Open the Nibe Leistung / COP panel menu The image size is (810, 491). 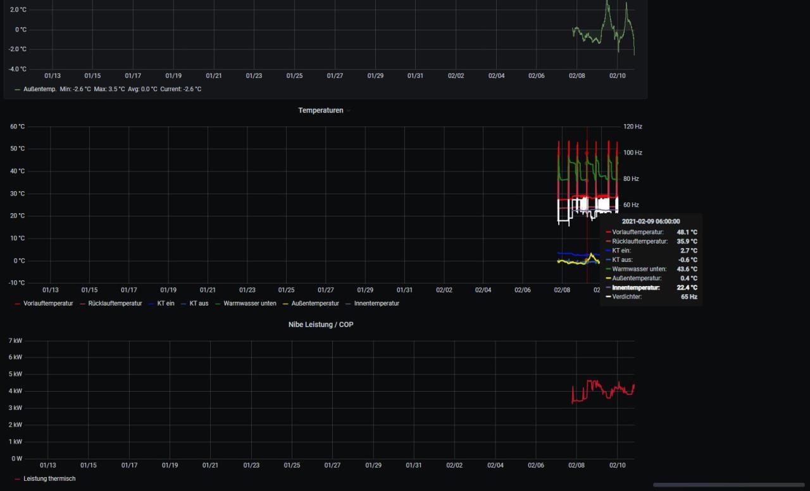pyautogui.click(x=320, y=325)
